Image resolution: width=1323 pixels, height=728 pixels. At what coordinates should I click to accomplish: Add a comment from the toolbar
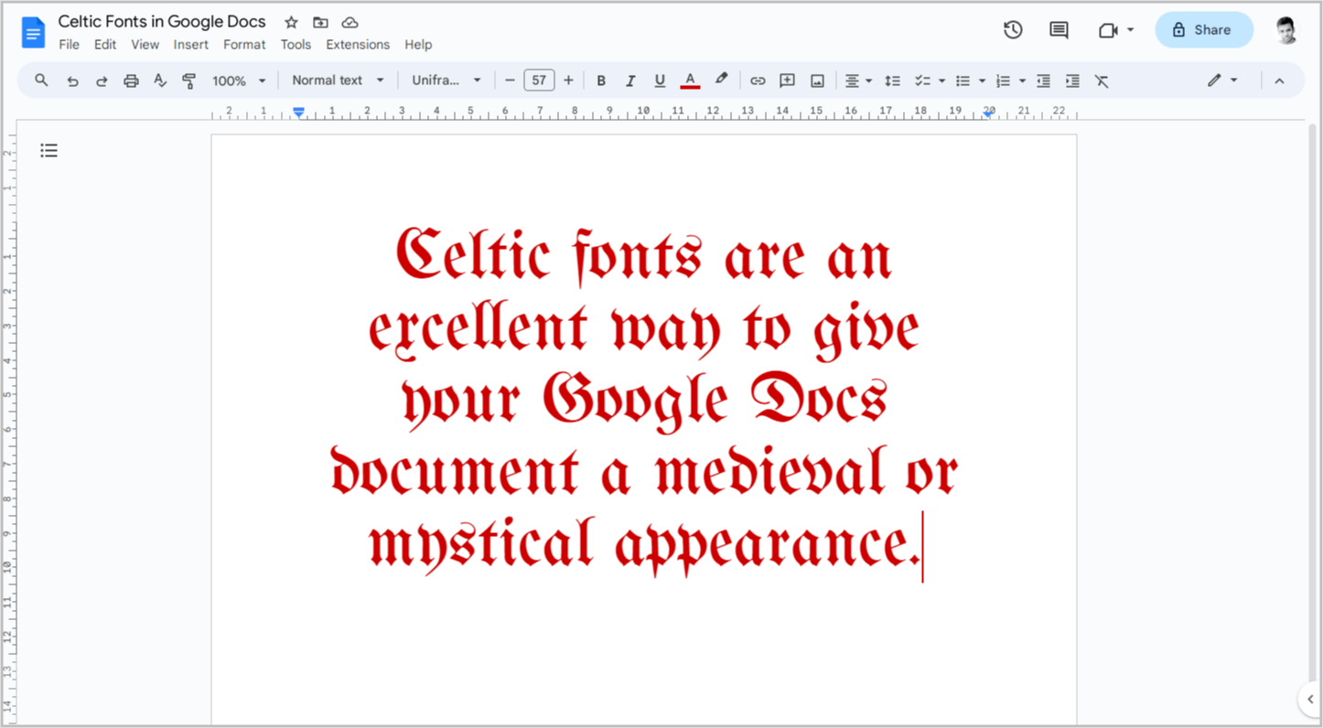point(787,80)
